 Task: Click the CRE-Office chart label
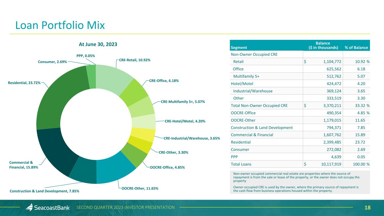click(x=164, y=81)
